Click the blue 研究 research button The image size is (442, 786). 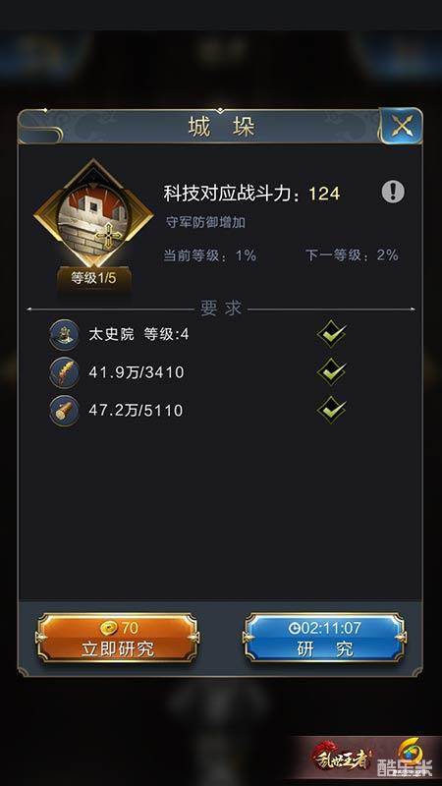click(324, 639)
